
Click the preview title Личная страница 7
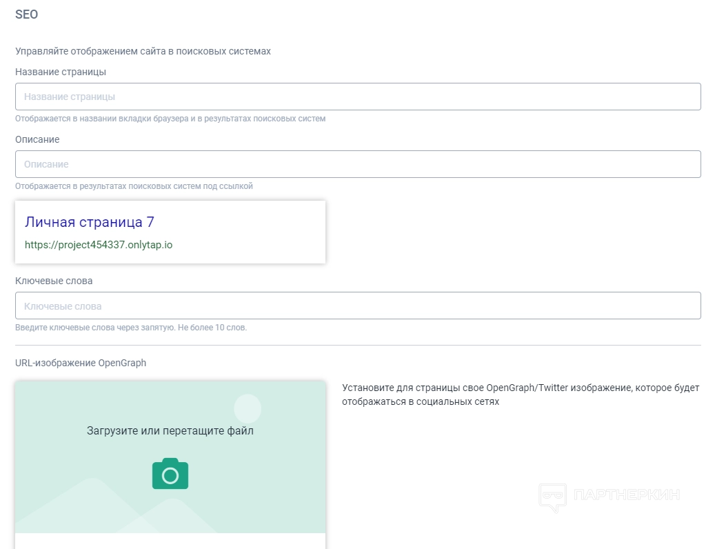90,222
